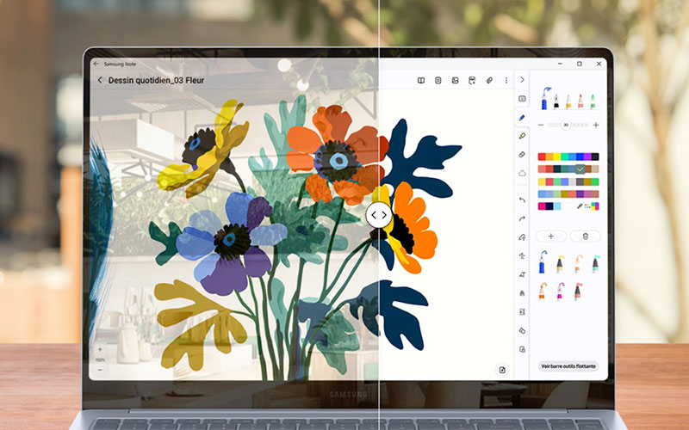Open the three-dot more options menu
This screenshot has height=430, width=689.
pyautogui.click(x=506, y=80)
